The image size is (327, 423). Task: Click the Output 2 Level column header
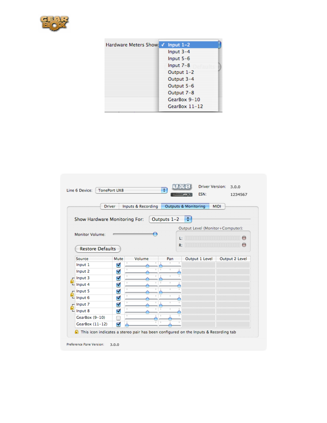[x=233, y=259]
